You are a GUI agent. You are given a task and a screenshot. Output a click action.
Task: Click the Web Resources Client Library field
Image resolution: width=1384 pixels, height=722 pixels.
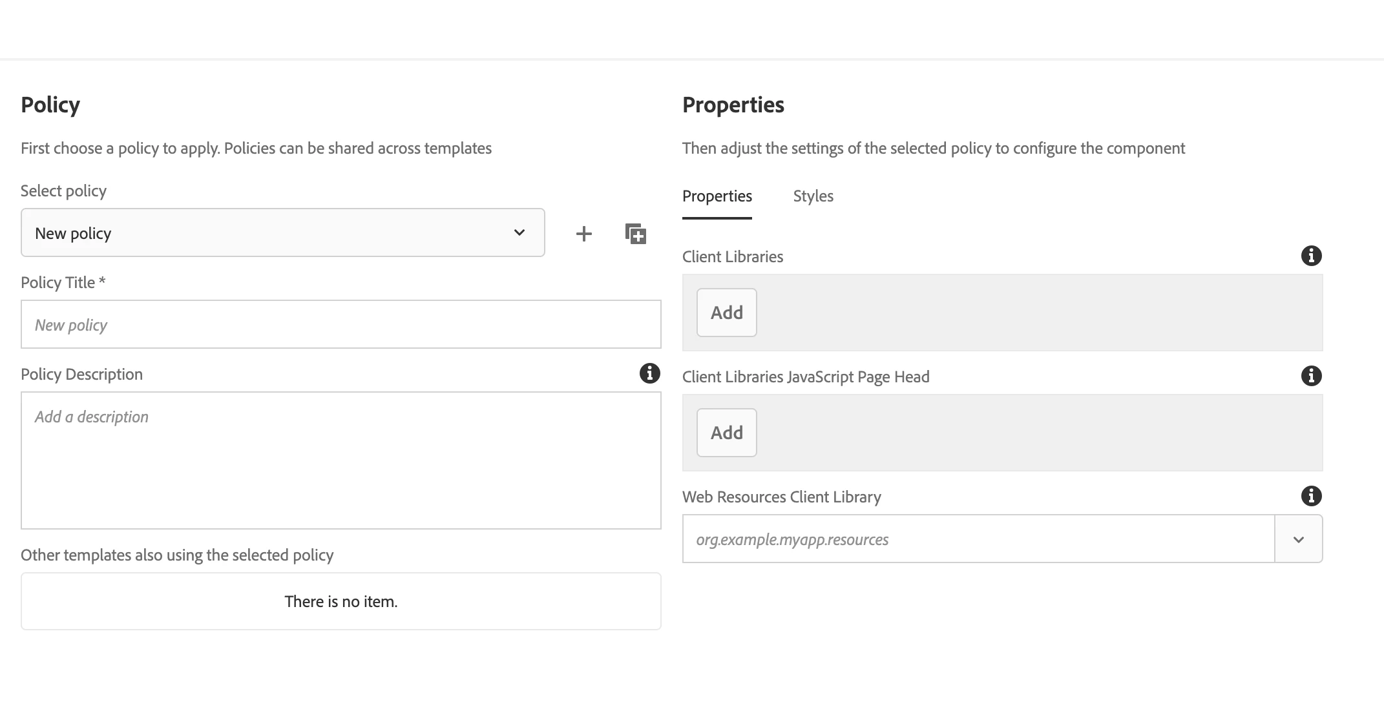coord(978,539)
